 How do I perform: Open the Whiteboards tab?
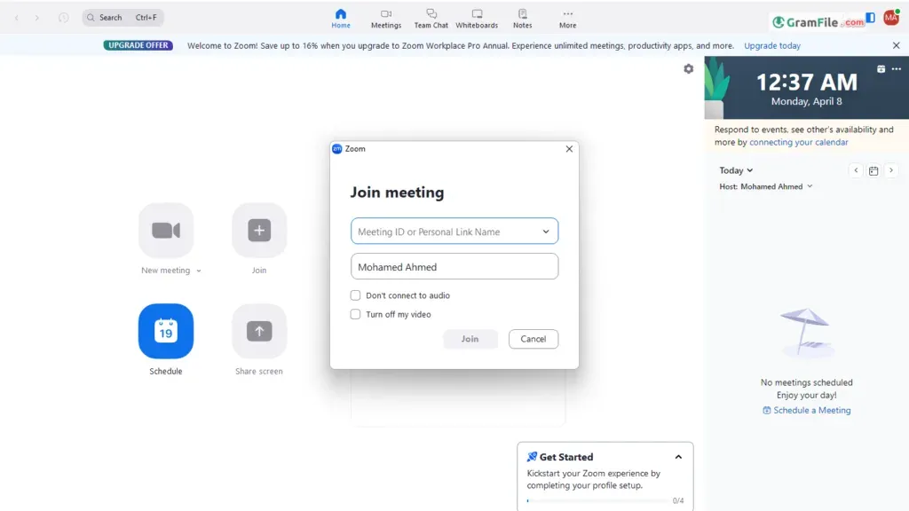click(x=477, y=19)
